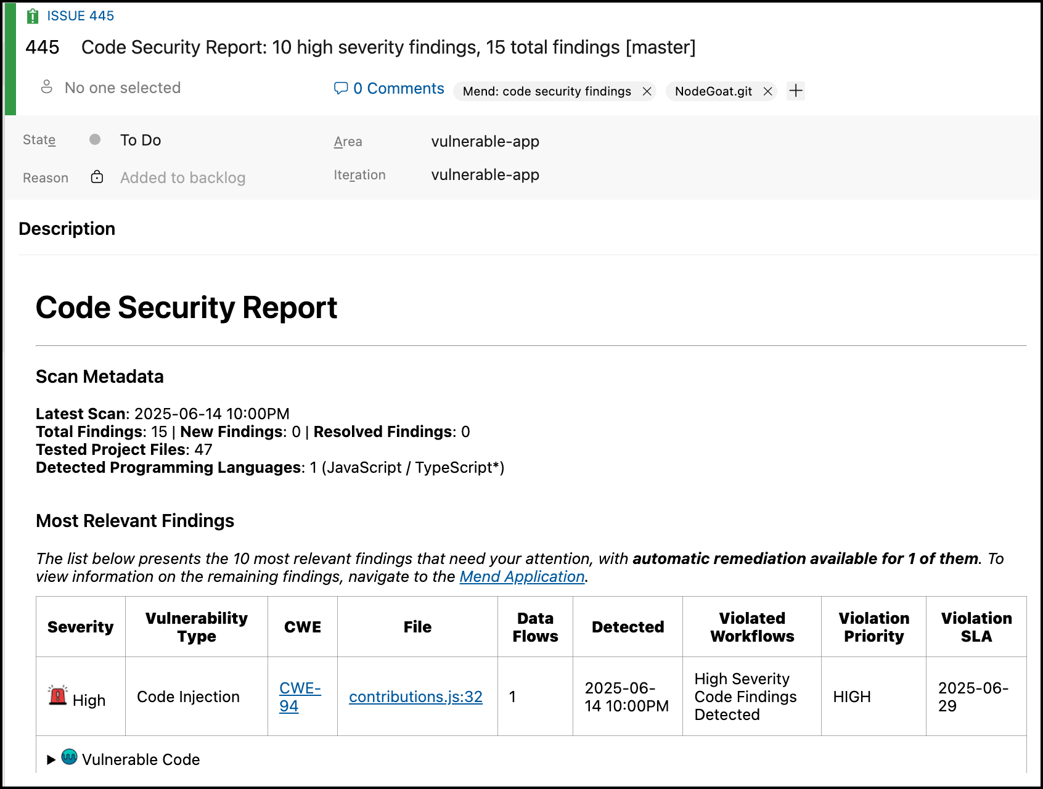
Task: Click the issue title text field
Action: [388, 47]
